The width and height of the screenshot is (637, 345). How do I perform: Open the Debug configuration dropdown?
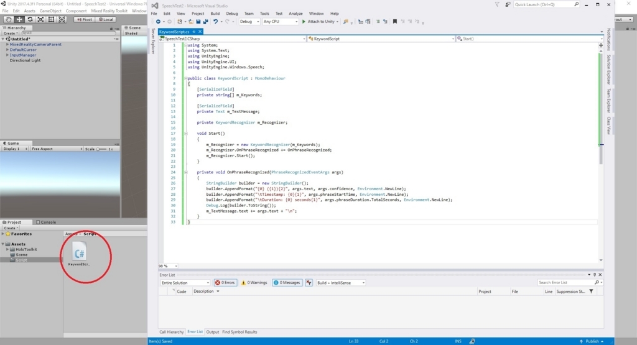click(x=249, y=22)
